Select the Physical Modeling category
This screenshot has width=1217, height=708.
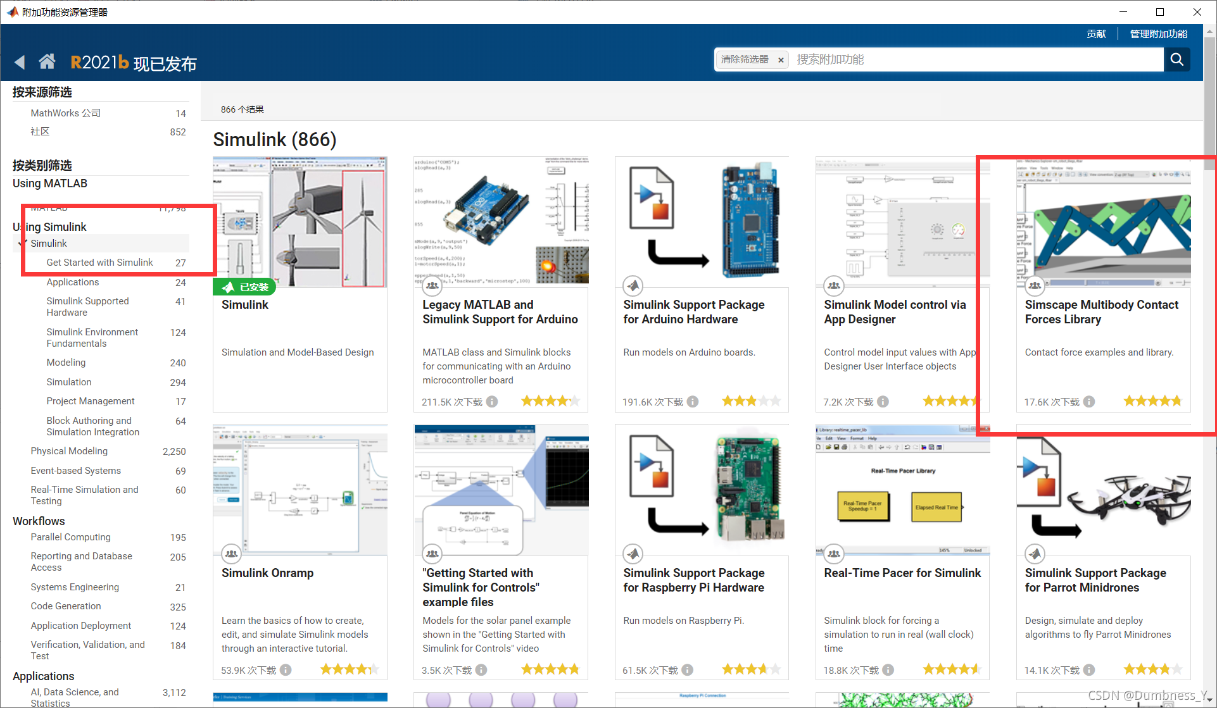click(69, 451)
